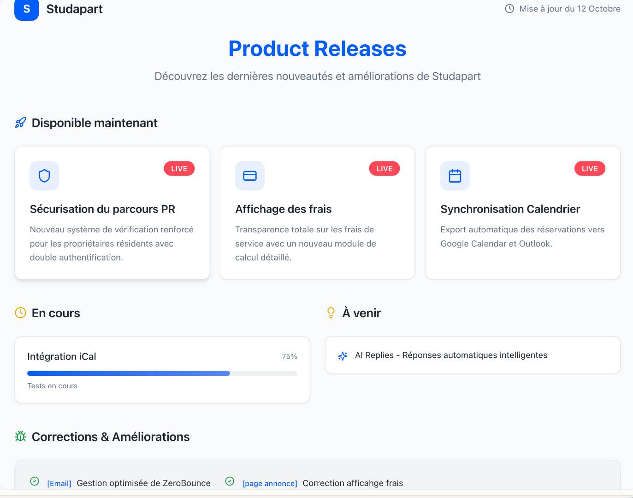The width and height of the screenshot is (633, 498).
Task: Click the calendar icon on Synchronisation Calendrier card
Action: [455, 176]
